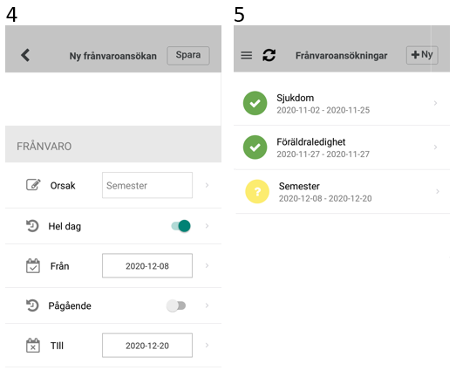Click the Till calendar cross icon
This screenshot has height=384, width=456.
(x=33, y=346)
